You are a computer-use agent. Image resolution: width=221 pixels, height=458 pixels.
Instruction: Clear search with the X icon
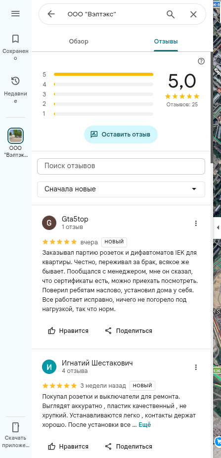pyautogui.click(x=193, y=14)
